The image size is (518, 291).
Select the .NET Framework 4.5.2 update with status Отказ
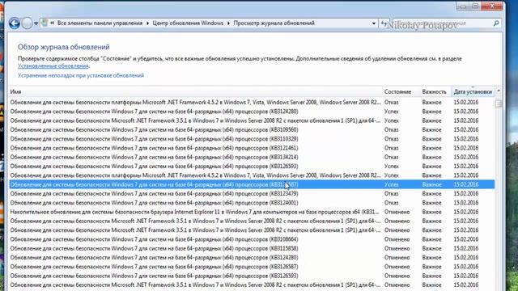tap(252, 103)
